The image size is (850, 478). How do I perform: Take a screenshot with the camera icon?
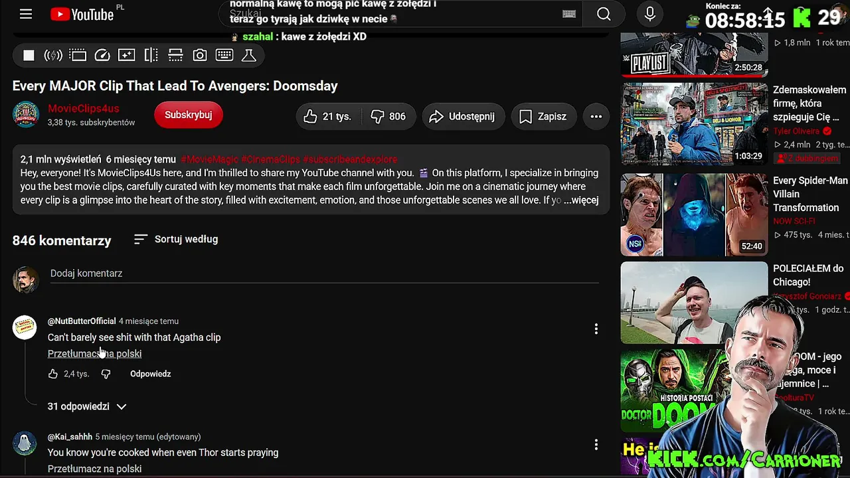point(200,56)
